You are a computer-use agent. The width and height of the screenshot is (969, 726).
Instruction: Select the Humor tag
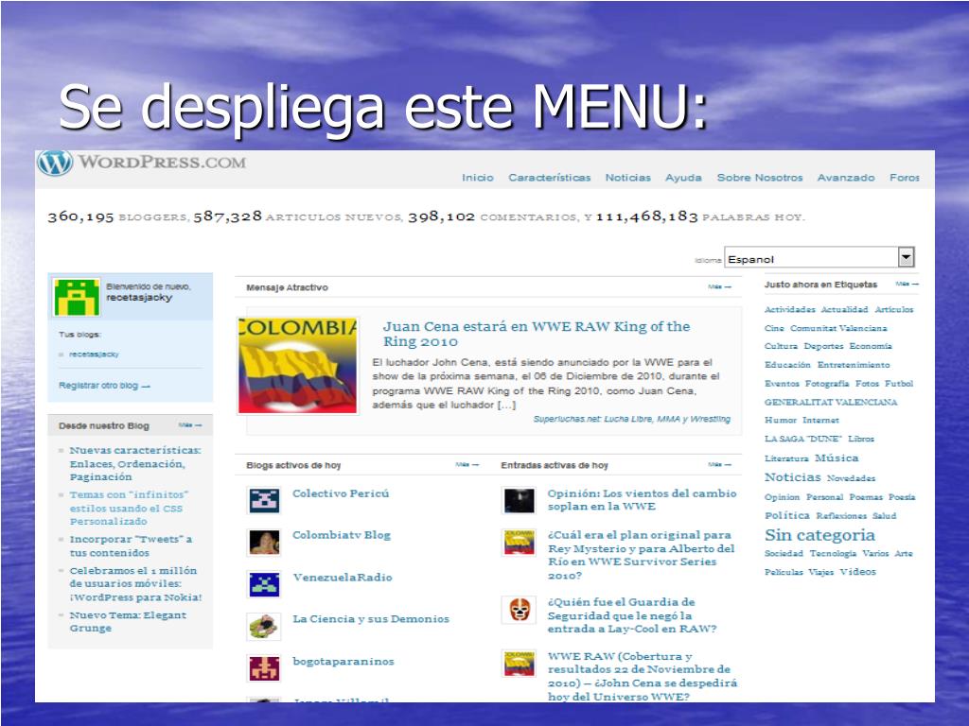click(781, 421)
